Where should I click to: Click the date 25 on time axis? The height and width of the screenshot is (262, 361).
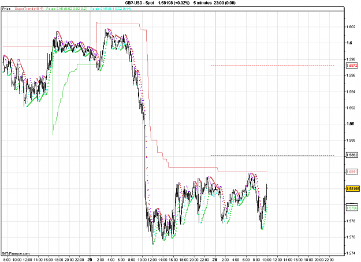(90, 260)
